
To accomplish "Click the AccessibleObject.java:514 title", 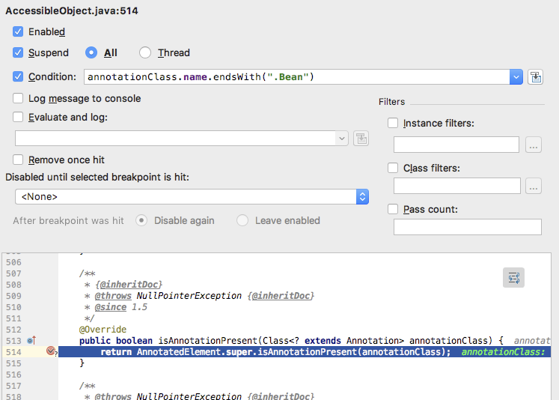I will click(72, 10).
